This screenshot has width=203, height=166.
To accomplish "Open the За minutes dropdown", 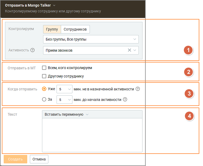I will click(x=64, y=100).
